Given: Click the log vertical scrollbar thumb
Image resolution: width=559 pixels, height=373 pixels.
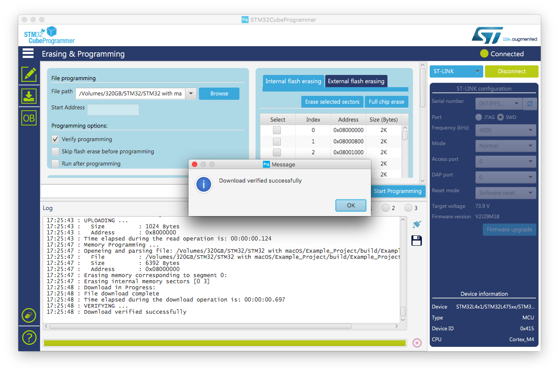Looking at the screenshot, I should 403,312.
